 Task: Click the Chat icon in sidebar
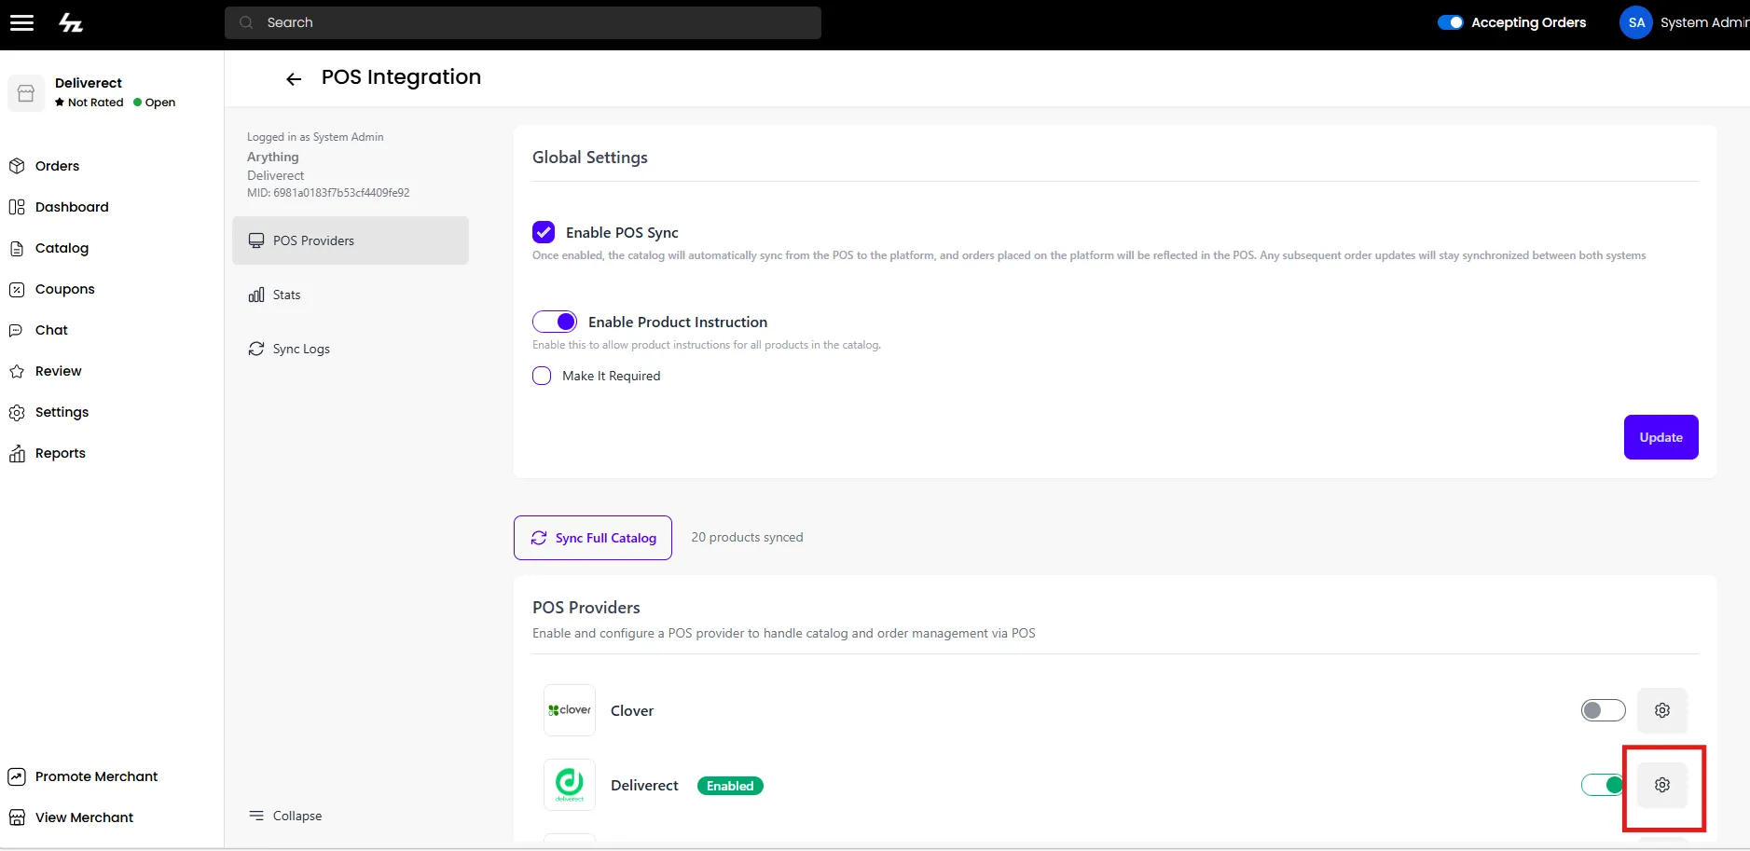(17, 330)
